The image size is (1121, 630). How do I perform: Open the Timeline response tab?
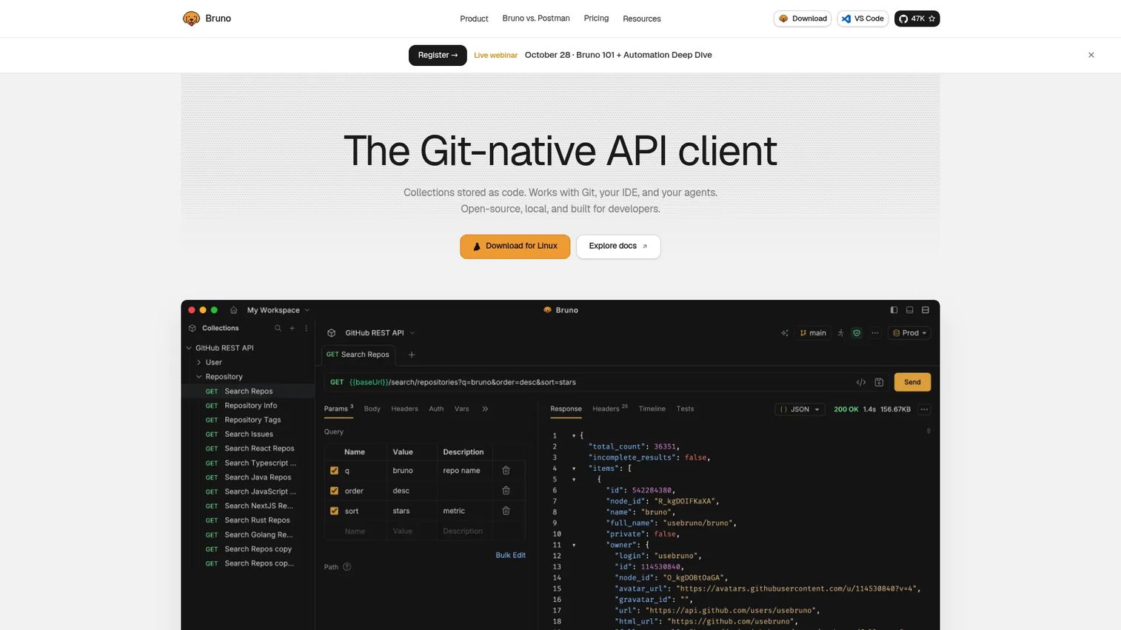652,409
